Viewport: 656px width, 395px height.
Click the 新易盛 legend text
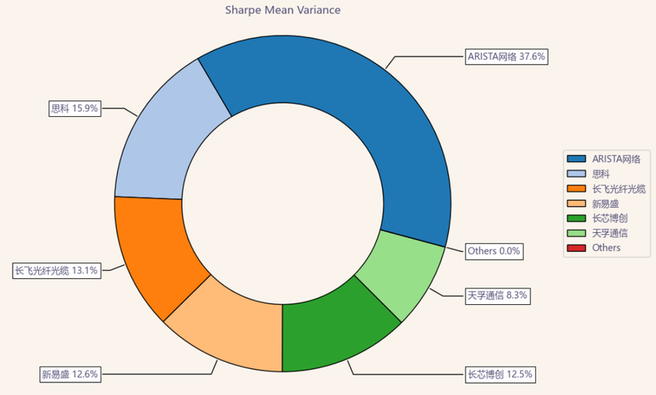coord(605,204)
